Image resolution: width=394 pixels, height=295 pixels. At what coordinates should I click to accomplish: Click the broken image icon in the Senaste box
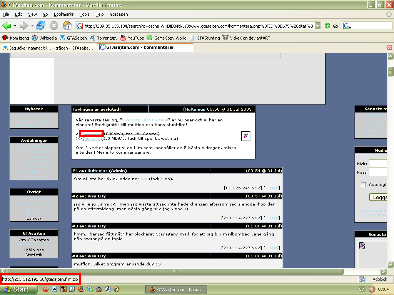coord(362,245)
